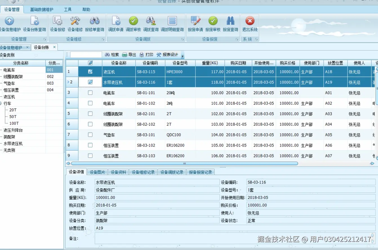Tick the checkbox for row 7 气垫车
The height and width of the screenshot is (250, 378).
[90, 135]
